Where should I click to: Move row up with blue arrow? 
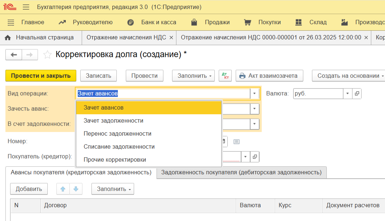(63, 189)
